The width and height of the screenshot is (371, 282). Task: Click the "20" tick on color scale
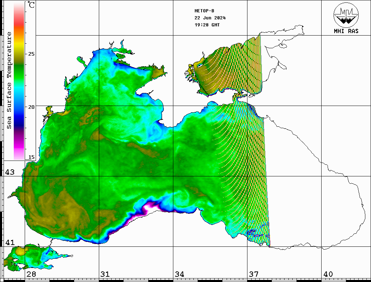click(31, 107)
